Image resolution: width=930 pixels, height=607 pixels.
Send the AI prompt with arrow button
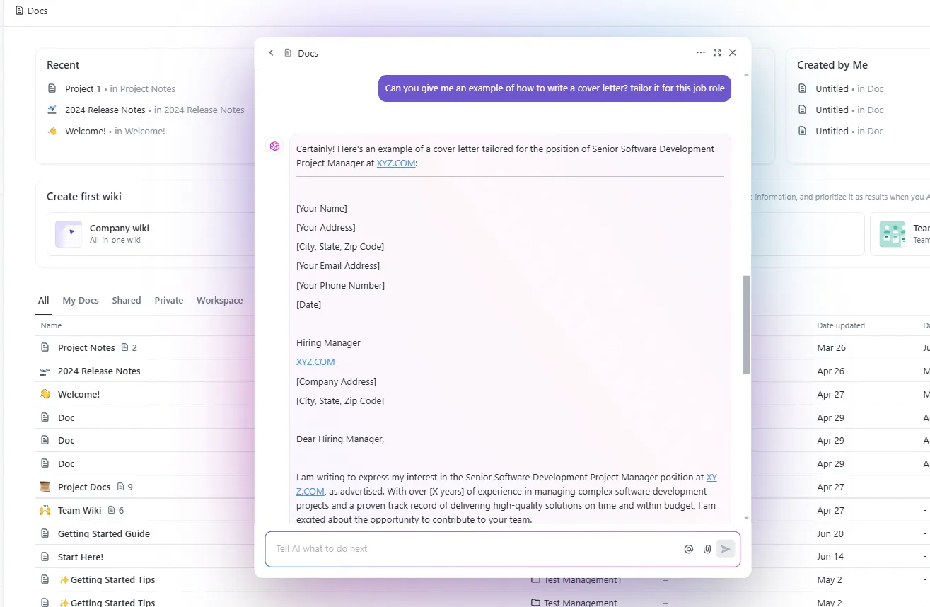click(x=726, y=549)
